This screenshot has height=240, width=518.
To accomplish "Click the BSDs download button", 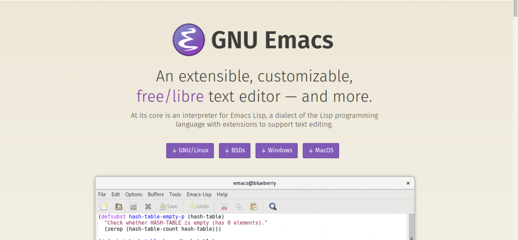I will pyautogui.click(x=235, y=150).
